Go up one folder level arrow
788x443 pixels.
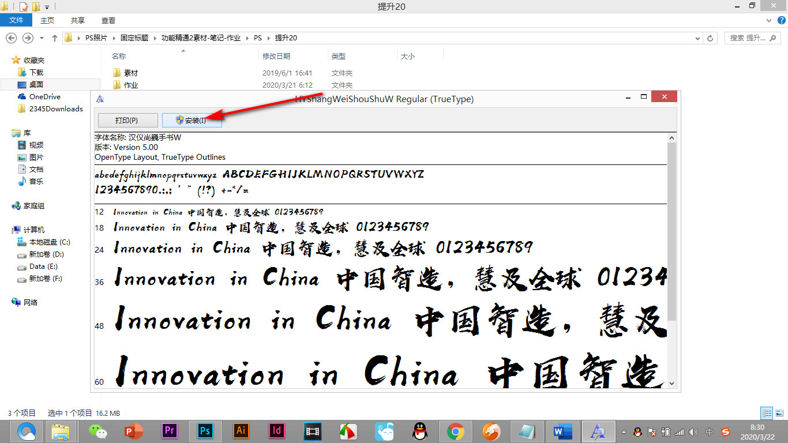[x=55, y=37]
